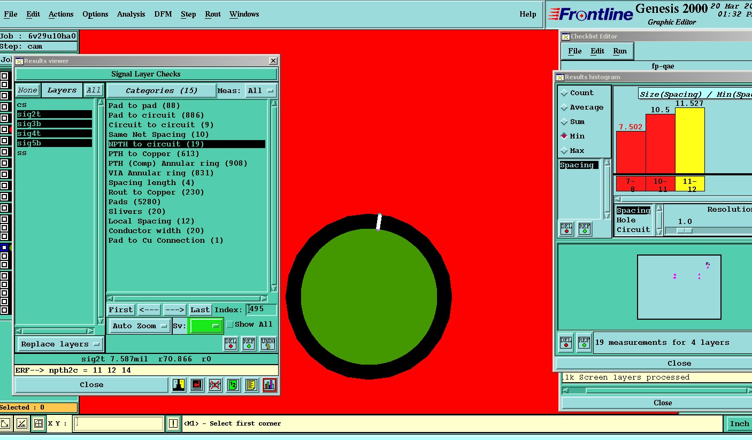Click red monitor icon beside Close button
Image resolution: width=752 pixels, height=440 pixels.
[x=197, y=385]
